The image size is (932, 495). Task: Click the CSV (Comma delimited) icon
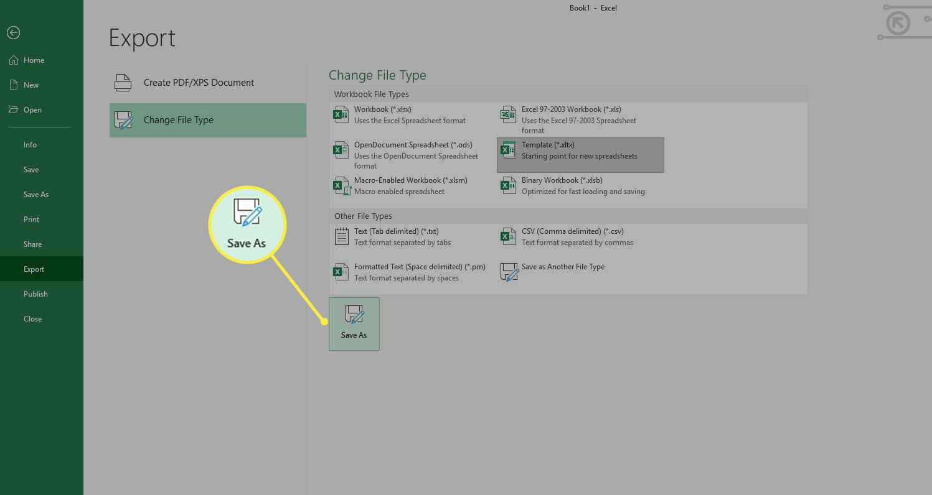509,237
